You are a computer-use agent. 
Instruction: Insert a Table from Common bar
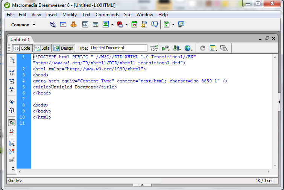(85, 24)
